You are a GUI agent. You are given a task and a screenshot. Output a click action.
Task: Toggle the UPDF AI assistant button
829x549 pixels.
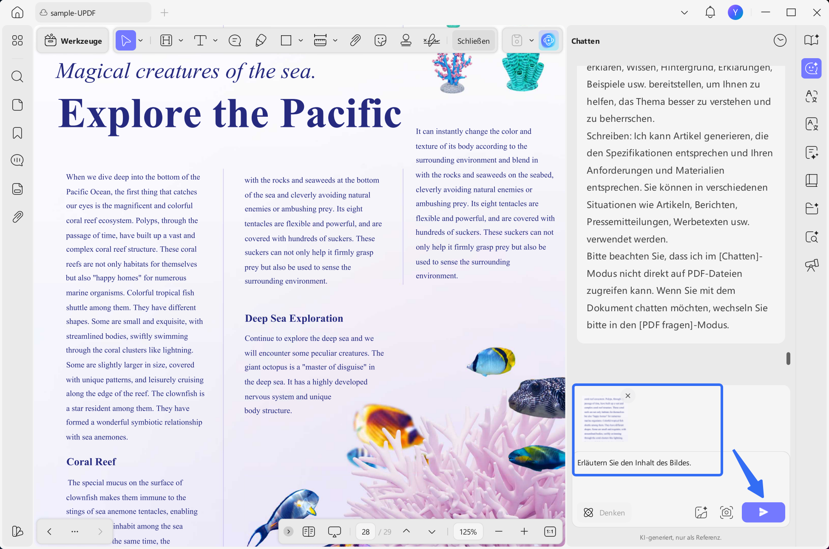tap(548, 41)
